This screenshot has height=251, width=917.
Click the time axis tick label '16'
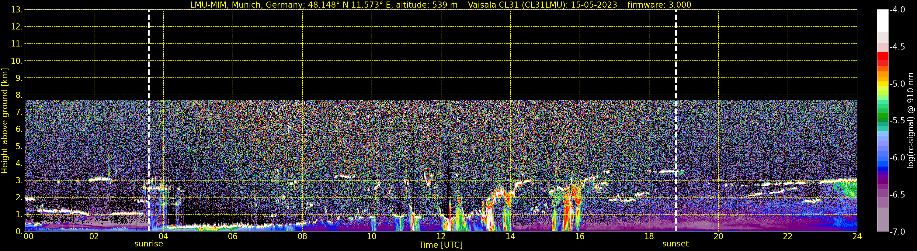click(x=580, y=237)
